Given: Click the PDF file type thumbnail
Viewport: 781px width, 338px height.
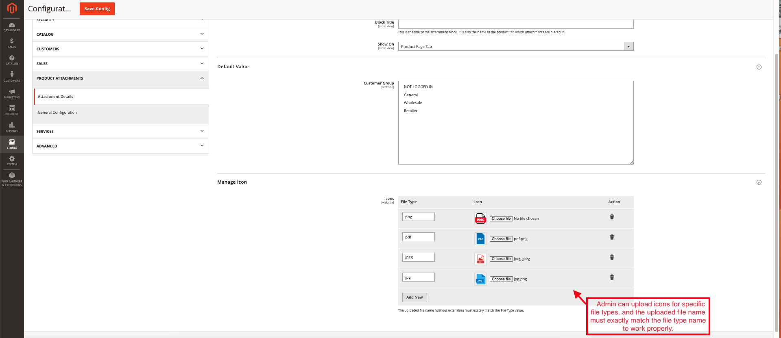Looking at the screenshot, I should (x=480, y=239).
